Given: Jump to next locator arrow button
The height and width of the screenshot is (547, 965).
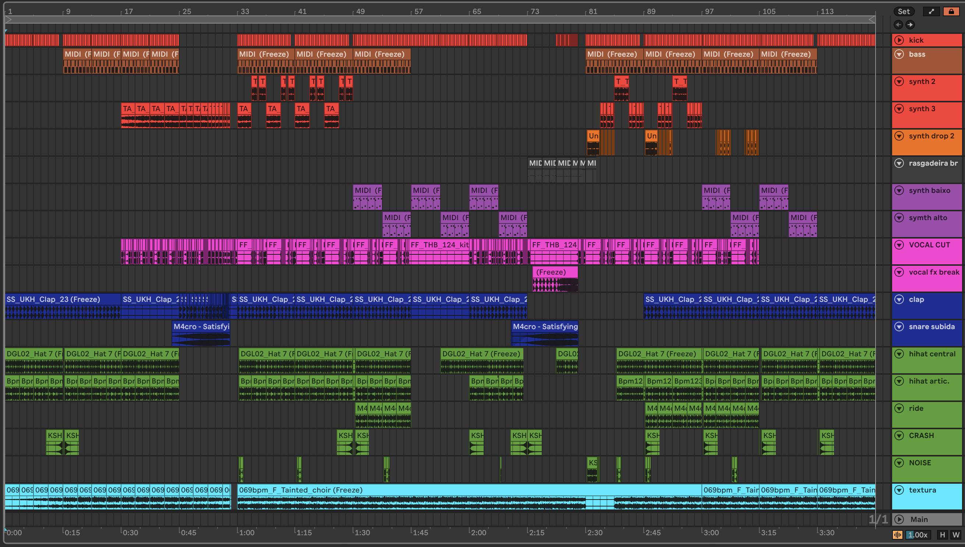Looking at the screenshot, I should click(910, 25).
